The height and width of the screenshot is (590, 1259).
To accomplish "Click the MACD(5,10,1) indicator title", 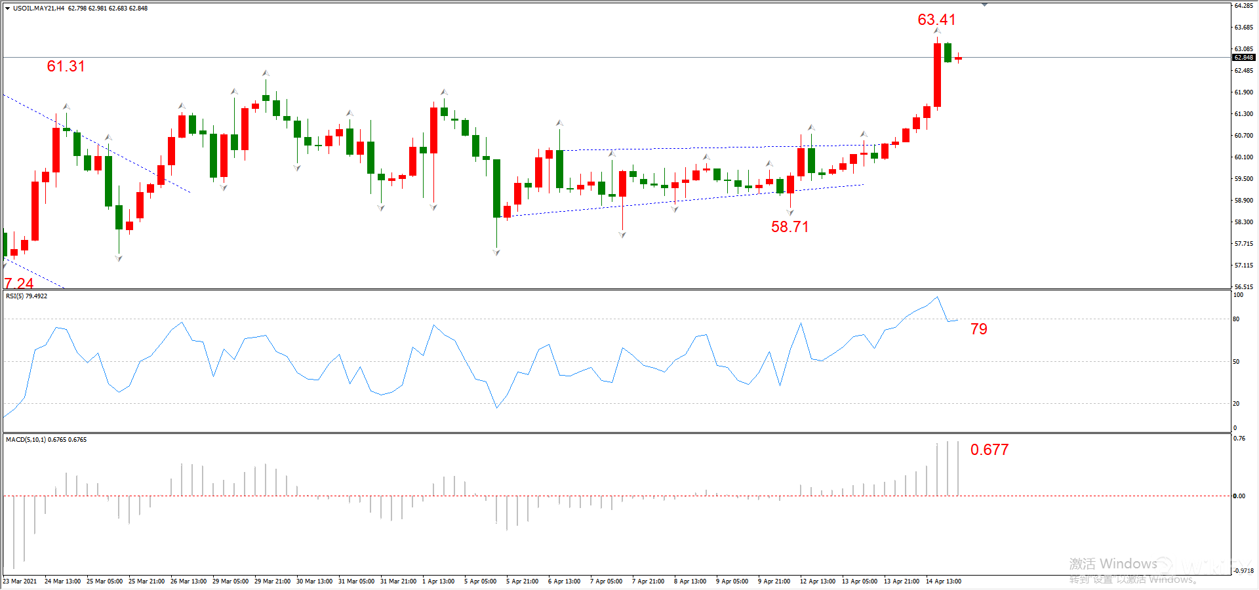I will [x=46, y=440].
